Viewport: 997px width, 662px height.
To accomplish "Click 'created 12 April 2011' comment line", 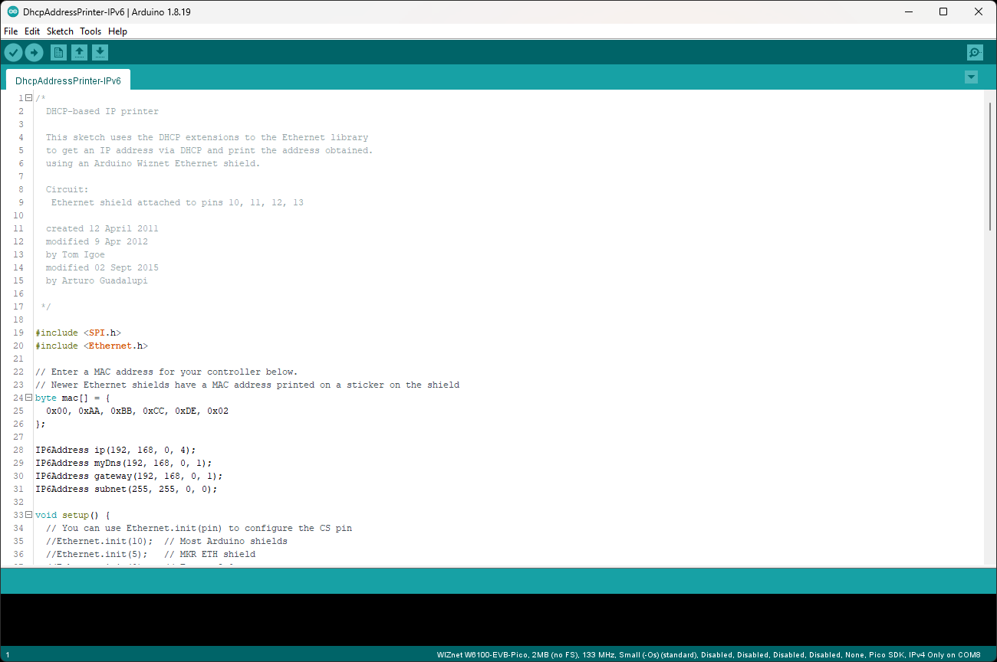I will (102, 228).
